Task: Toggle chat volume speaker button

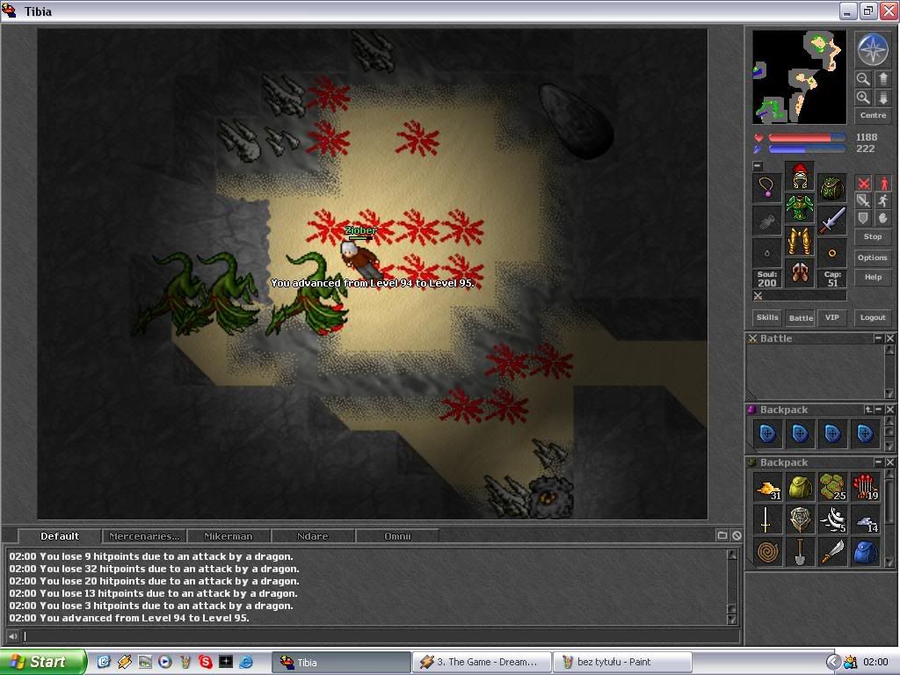Action: pyautogui.click(x=12, y=636)
